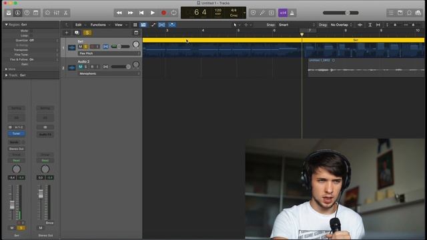The width and height of the screenshot is (427, 240).
Task: Unsolo the first track yellow S button
Action: 85,47
